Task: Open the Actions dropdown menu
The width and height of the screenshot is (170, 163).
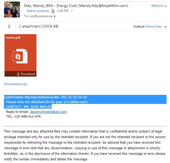Action: click(x=159, y=6)
